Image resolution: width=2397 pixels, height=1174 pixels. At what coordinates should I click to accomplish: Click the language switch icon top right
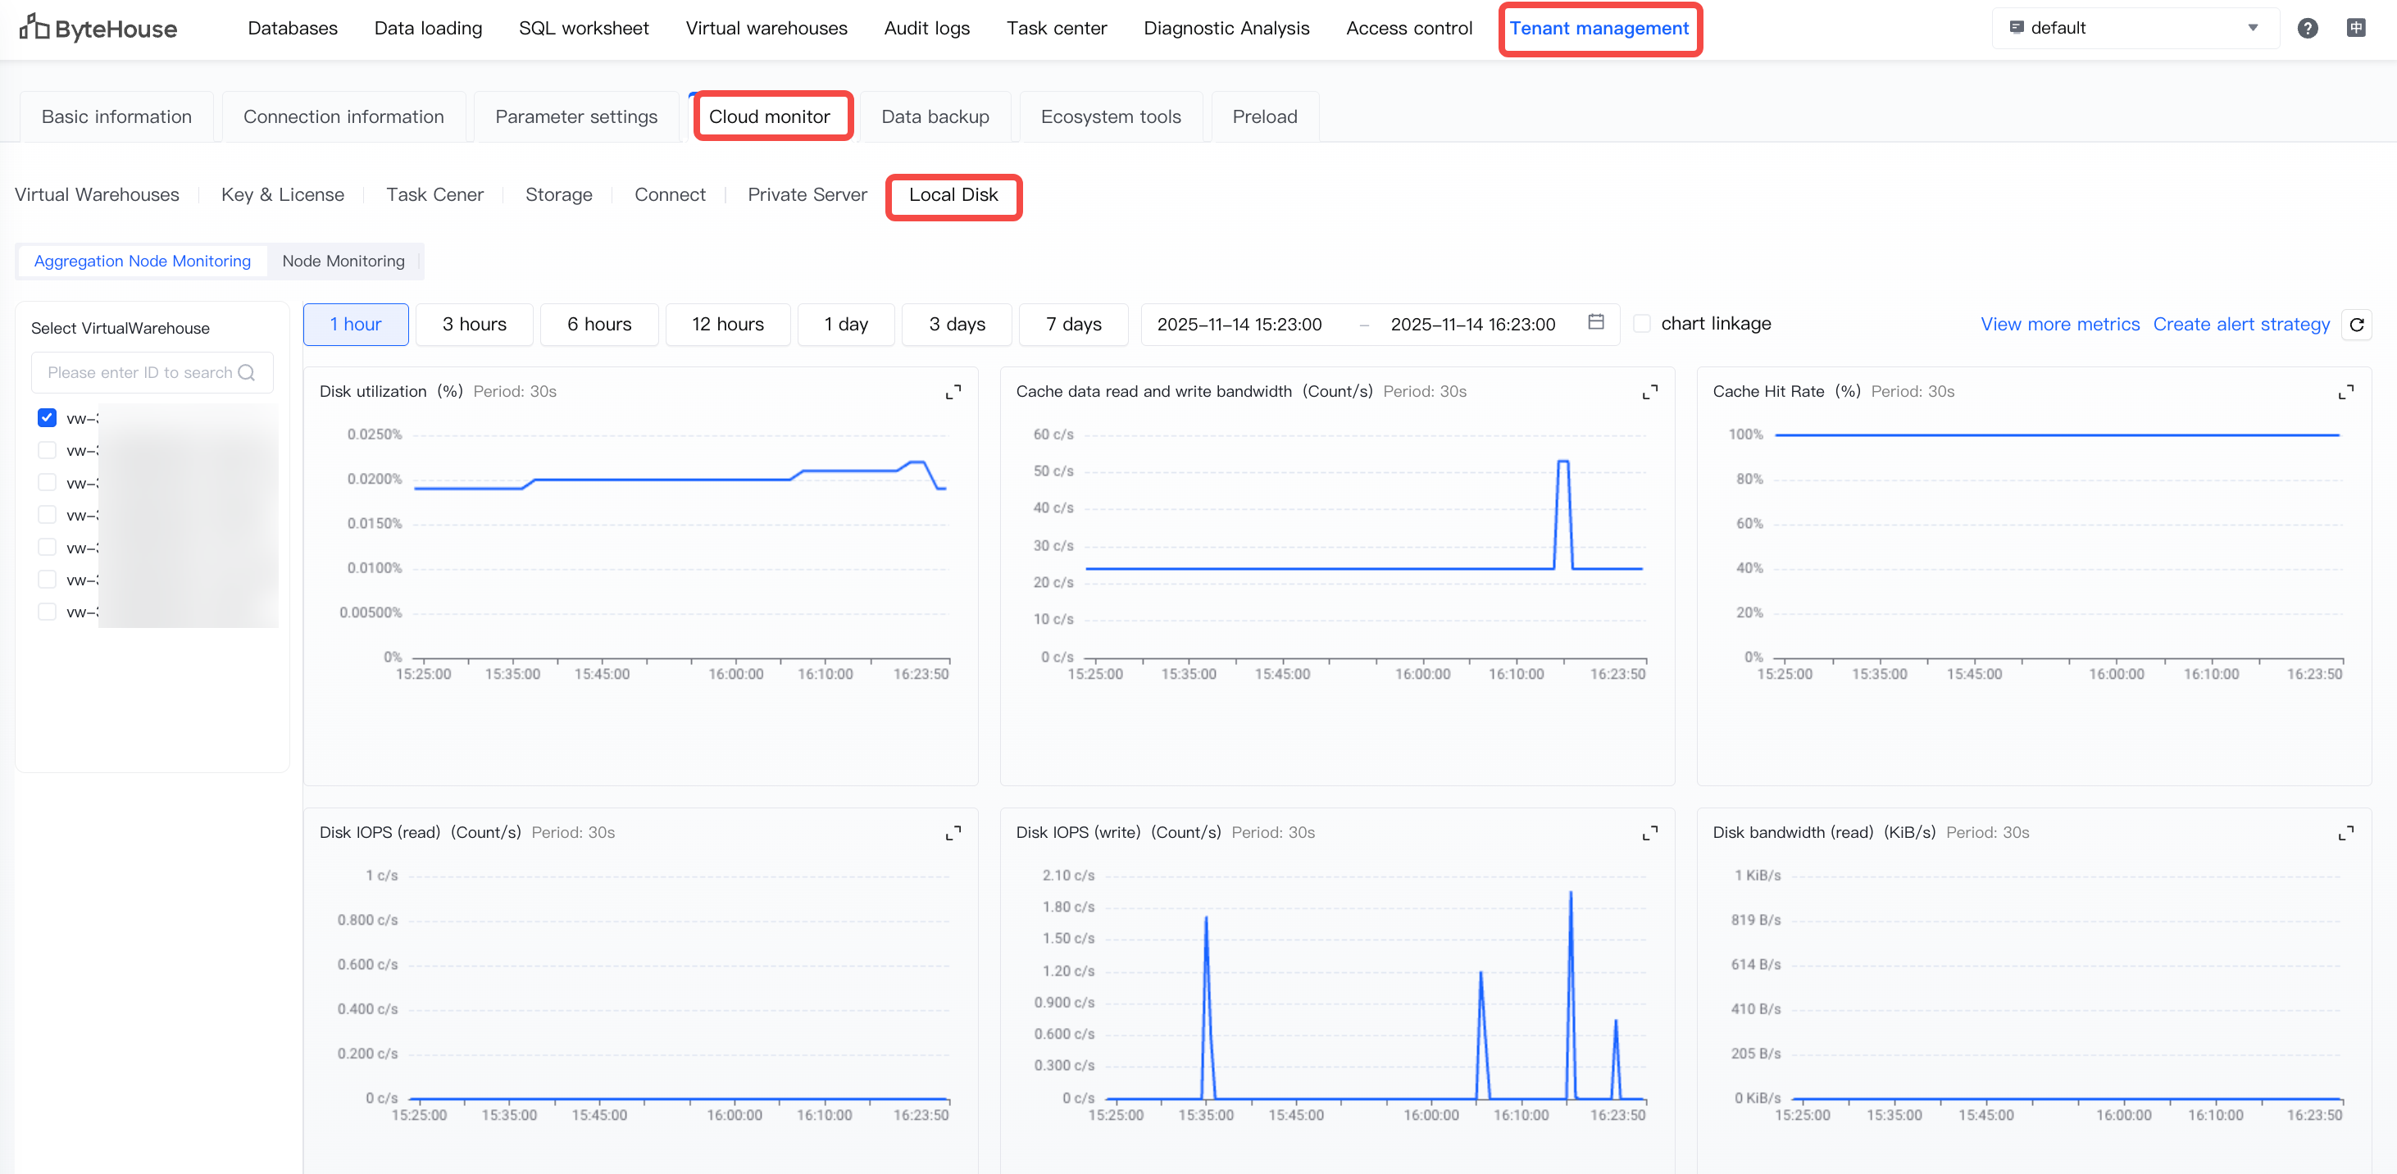point(2355,28)
